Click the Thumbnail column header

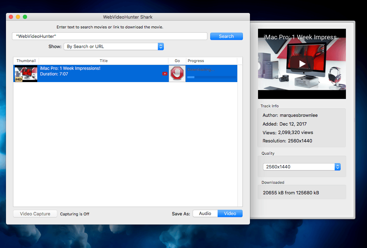tap(26, 61)
